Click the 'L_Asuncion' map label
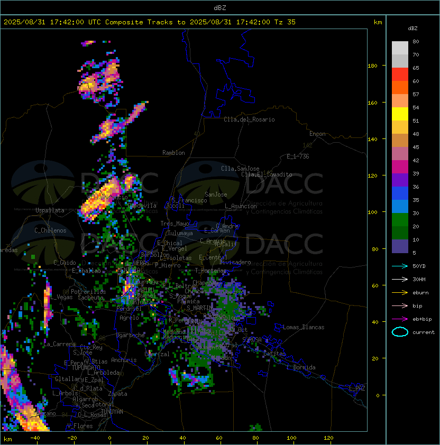This screenshot has height=445, width=440. click(241, 206)
